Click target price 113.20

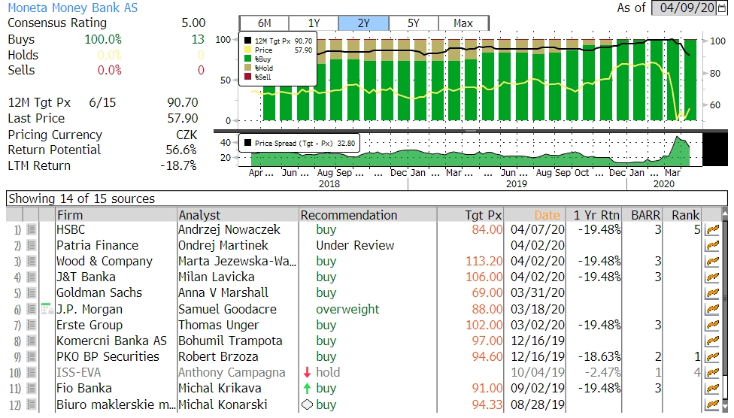[x=484, y=261]
